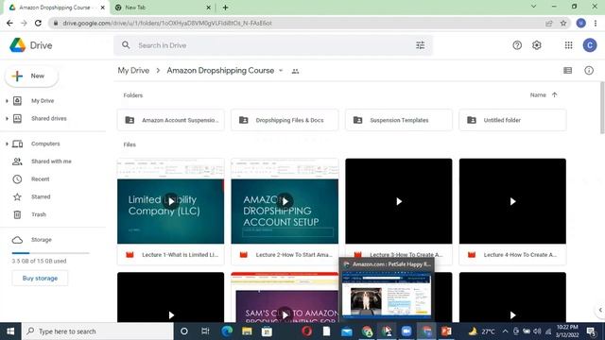
Task: Open Windows Start menu
Action: pyautogui.click(x=10, y=331)
